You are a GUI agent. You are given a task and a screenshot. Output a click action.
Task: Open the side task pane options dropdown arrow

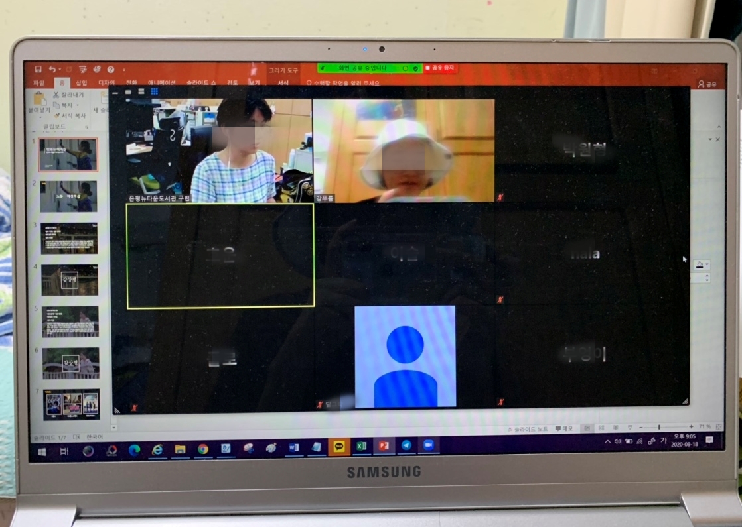click(x=710, y=139)
